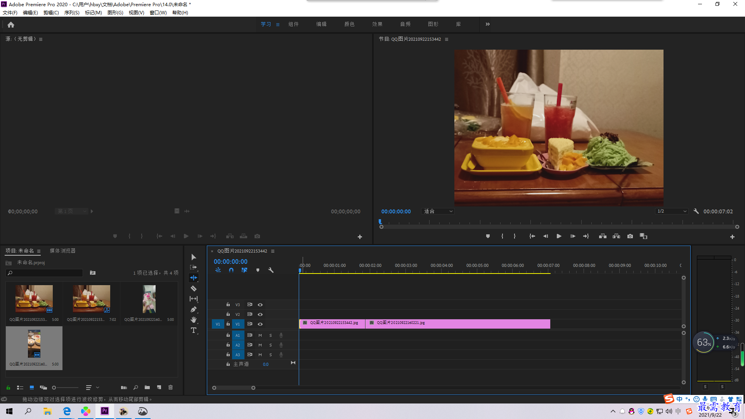
Task: Open 学习 workspace menu icon
Action: [x=278, y=24]
